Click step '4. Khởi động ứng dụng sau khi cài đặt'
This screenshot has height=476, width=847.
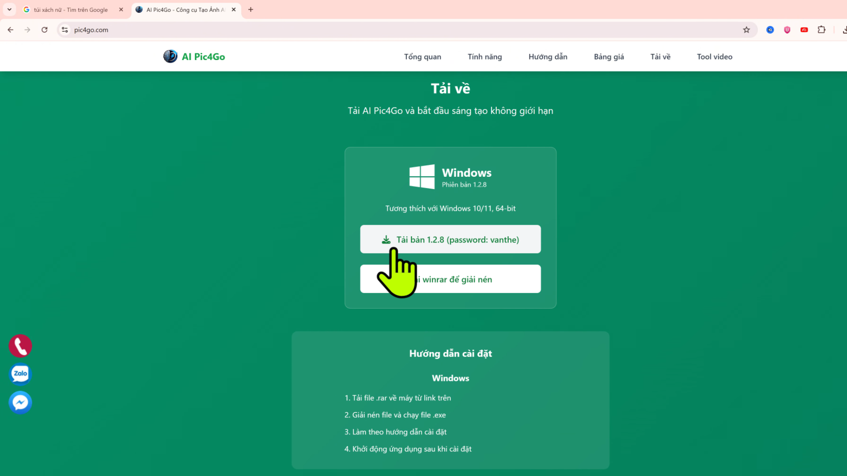[408, 449]
